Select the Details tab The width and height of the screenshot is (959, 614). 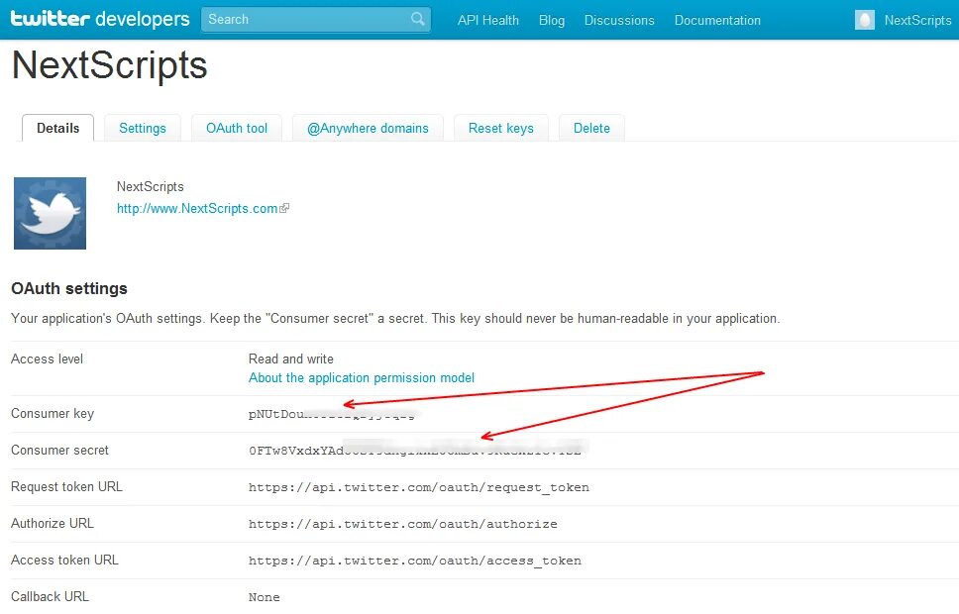coord(58,128)
